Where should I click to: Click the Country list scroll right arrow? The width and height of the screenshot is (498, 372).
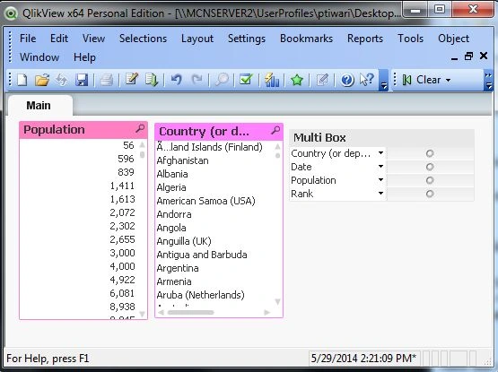(267, 313)
